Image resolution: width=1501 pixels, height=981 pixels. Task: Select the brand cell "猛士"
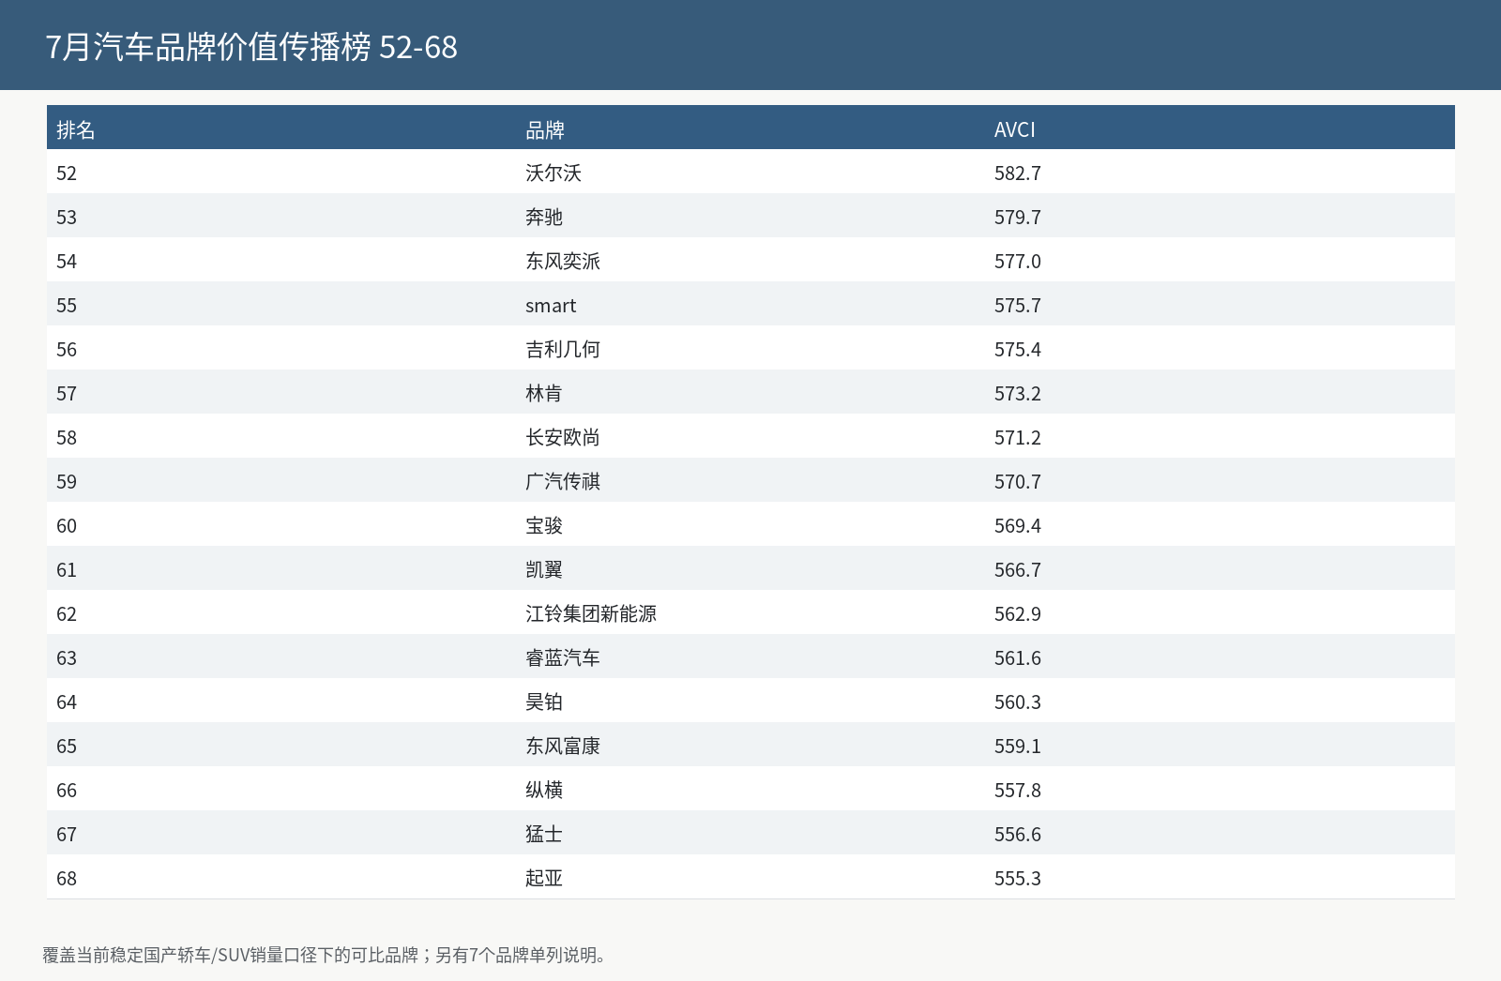click(x=544, y=834)
